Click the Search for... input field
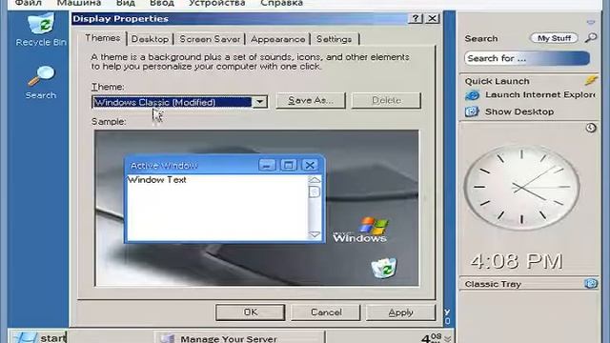Image resolution: width=610 pixels, height=343 pixels. point(527,58)
